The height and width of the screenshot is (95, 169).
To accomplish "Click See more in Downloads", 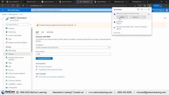I will [117, 33].
